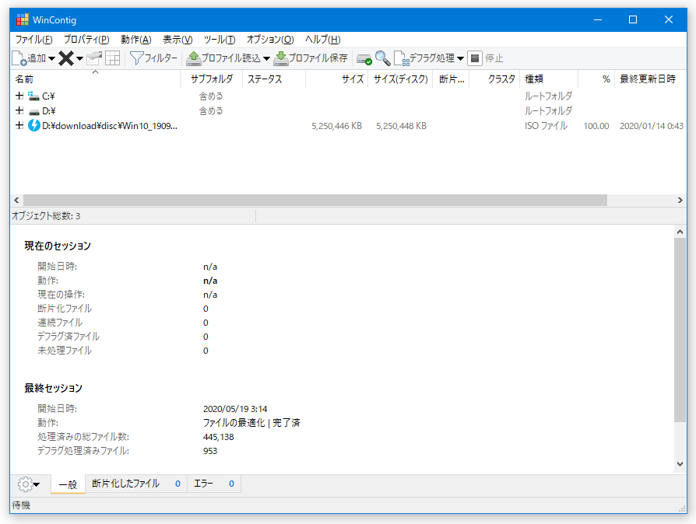Sort by 最終更新日時 column header
Screen dimensions: 696x524
pyautogui.click(x=650, y=79)
